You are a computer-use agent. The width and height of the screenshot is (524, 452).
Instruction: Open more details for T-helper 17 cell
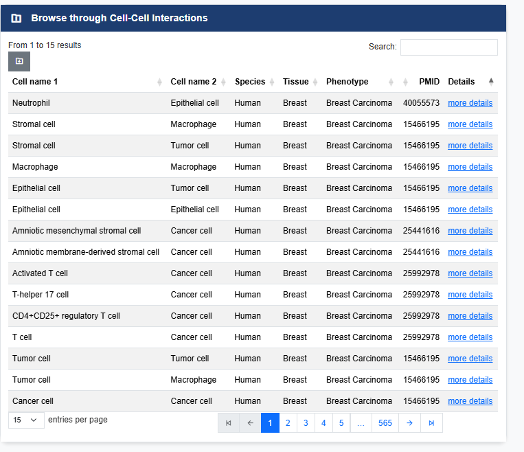[470, 295]
